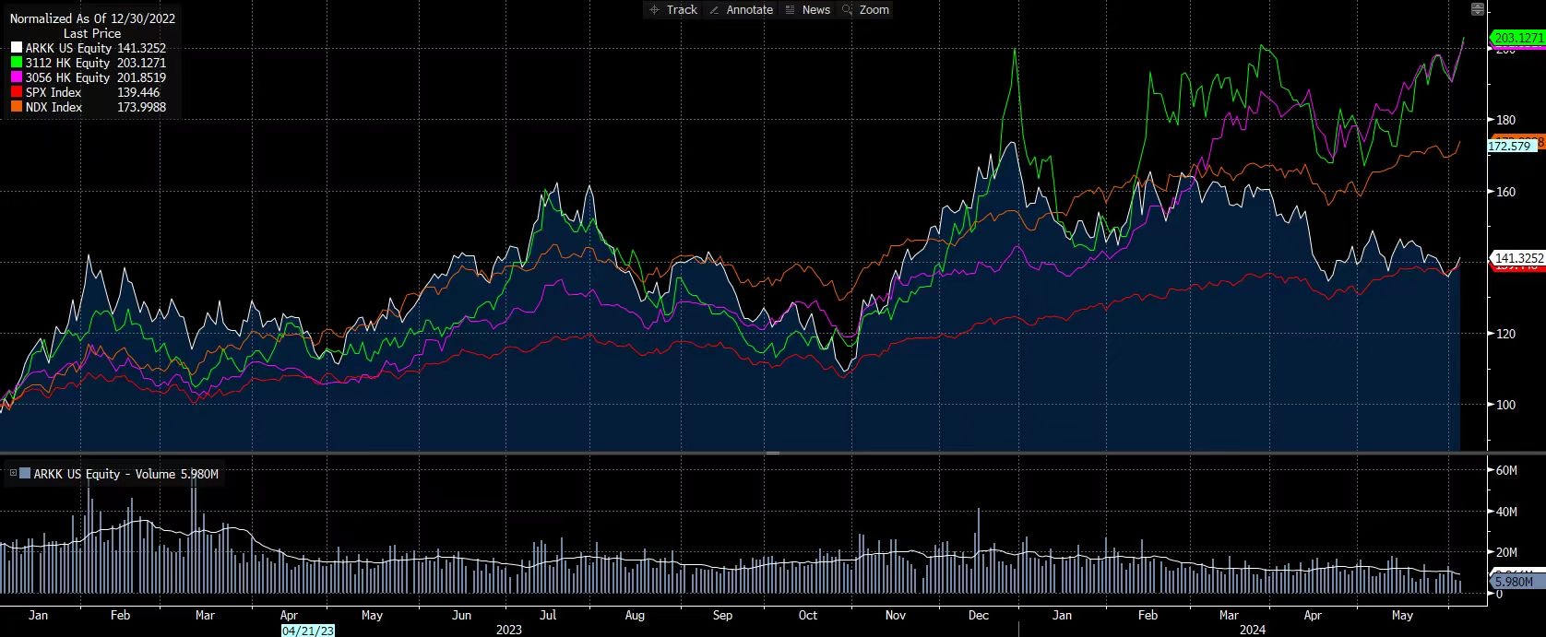Expand the ARKK Volume panel toggle box

13,474
